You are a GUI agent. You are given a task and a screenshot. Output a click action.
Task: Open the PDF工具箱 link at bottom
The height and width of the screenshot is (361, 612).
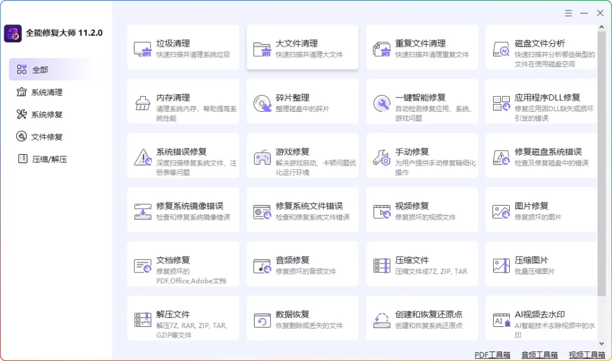click(491, 354)
